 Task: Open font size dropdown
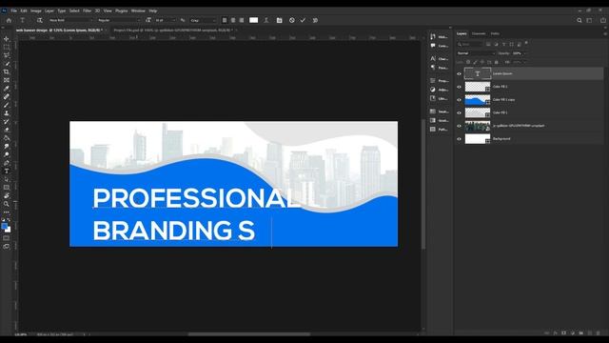(x=173, y=20)
